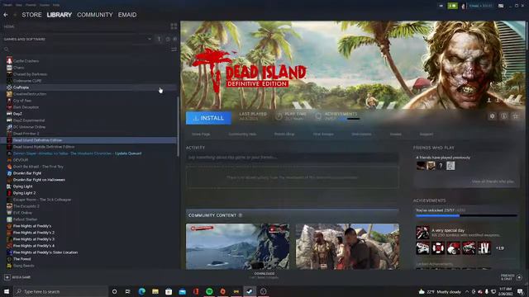
Task: Select DayZ in the library list
Action: [x=17, y=114]
